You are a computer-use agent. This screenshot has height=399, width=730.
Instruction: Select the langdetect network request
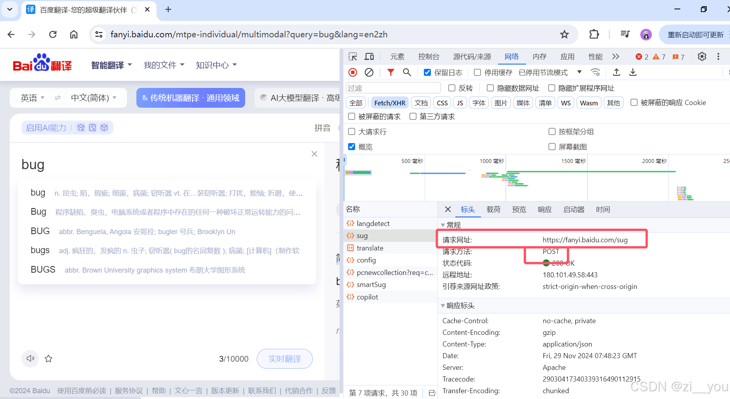point(390,223)
